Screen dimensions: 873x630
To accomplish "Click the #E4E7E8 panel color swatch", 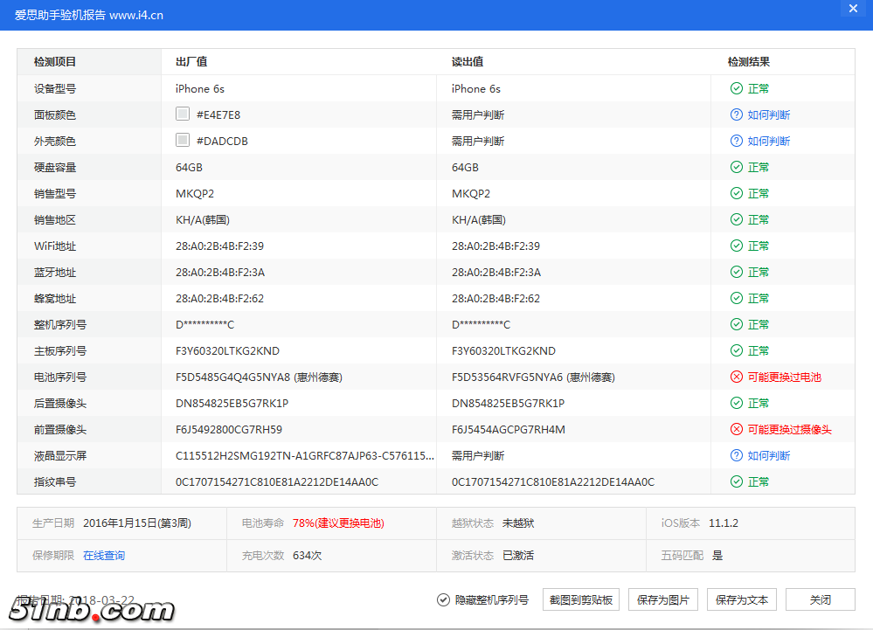I will [x=183, y=114].
